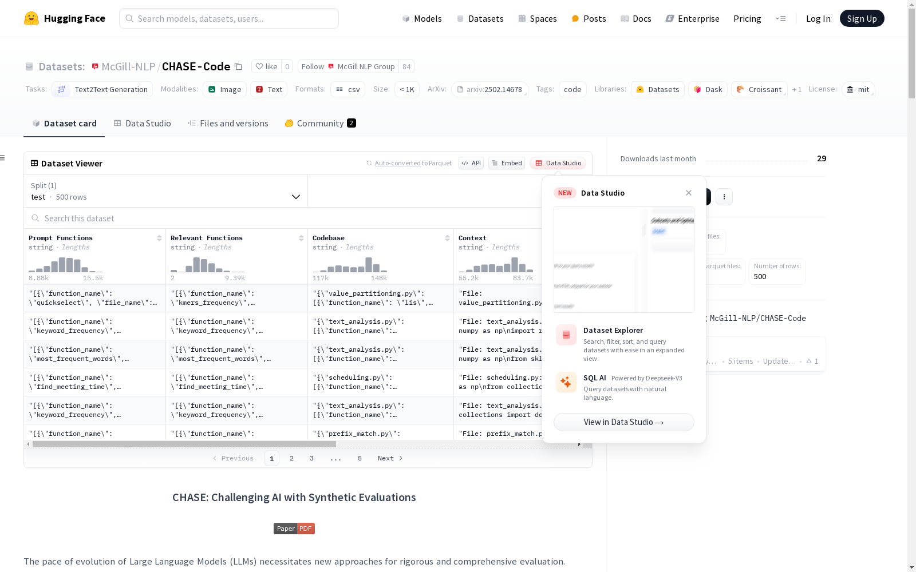The image size is (916, 572).
Task: Click the scheduling.py Codebase cell
Action: (381, 382)
